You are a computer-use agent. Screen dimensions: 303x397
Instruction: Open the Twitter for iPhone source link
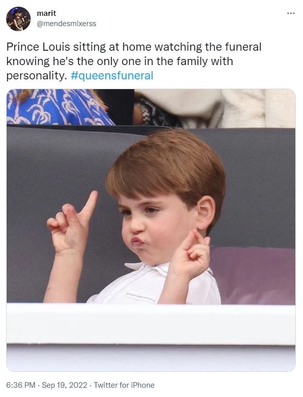[x=124, y=385]
